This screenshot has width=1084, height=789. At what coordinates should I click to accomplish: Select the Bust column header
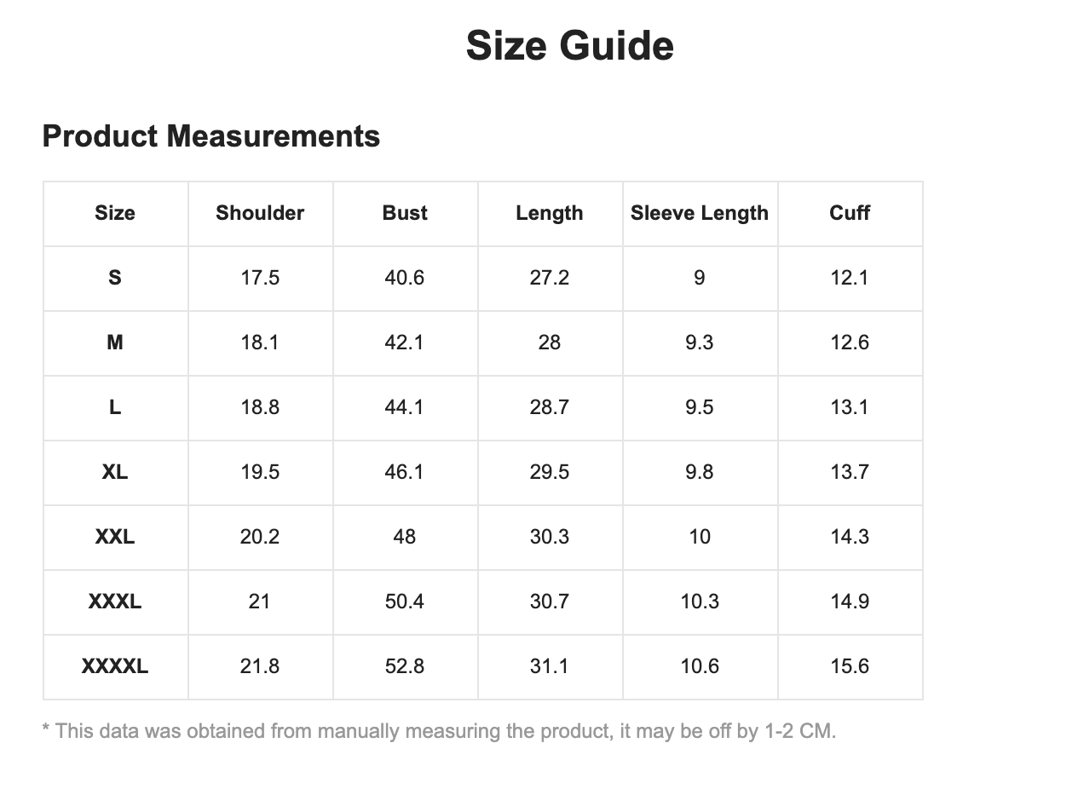tap(405, 213)
